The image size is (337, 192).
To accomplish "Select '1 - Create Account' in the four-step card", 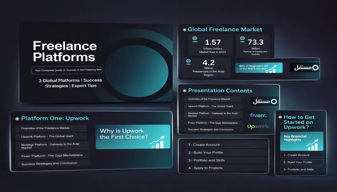I will [x=226, y=145].
